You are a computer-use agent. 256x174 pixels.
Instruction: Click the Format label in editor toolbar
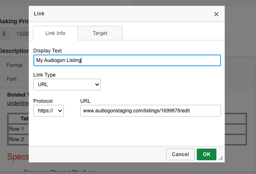click(x=14, y=65)
